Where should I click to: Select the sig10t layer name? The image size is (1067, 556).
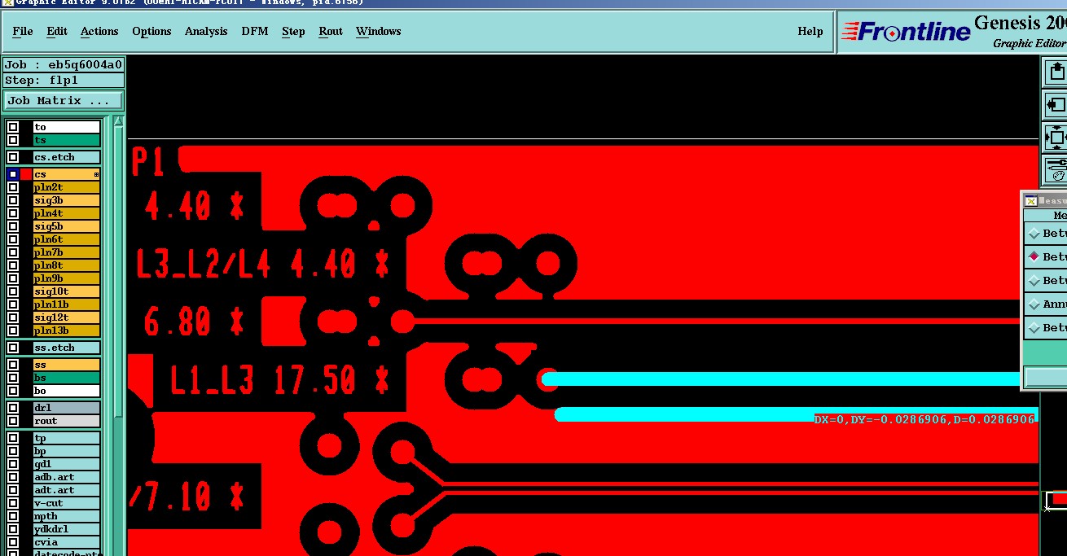point(66,291)
